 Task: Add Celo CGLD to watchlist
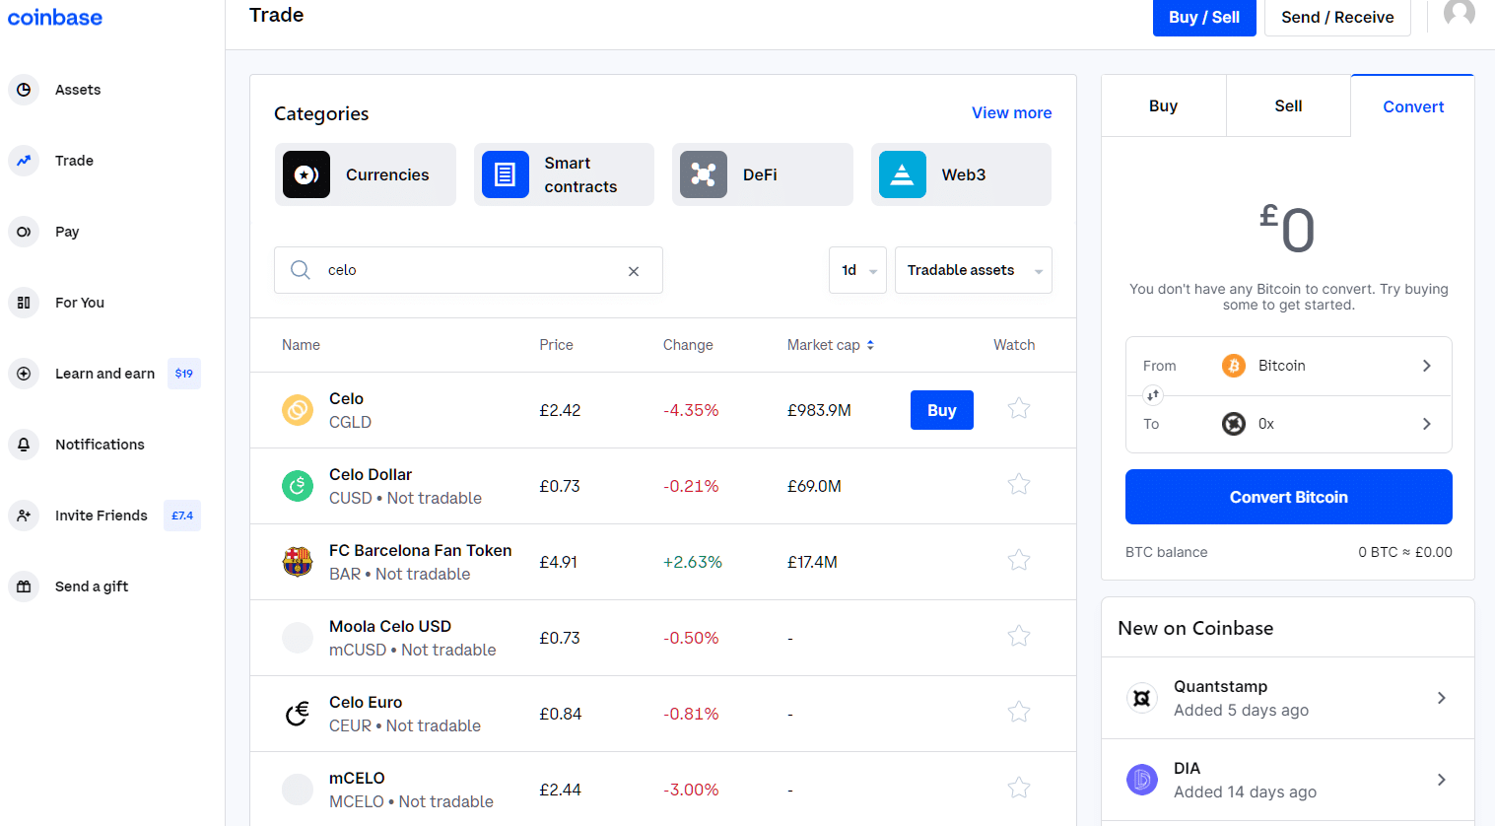pos(1019,408)
